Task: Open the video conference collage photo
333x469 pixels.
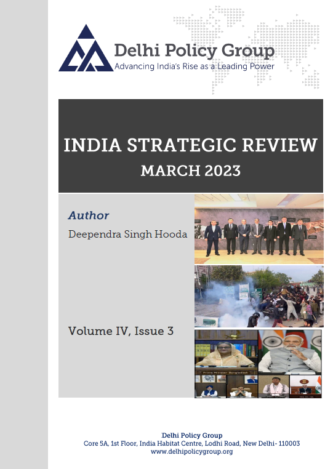Action: coord(258,364)
